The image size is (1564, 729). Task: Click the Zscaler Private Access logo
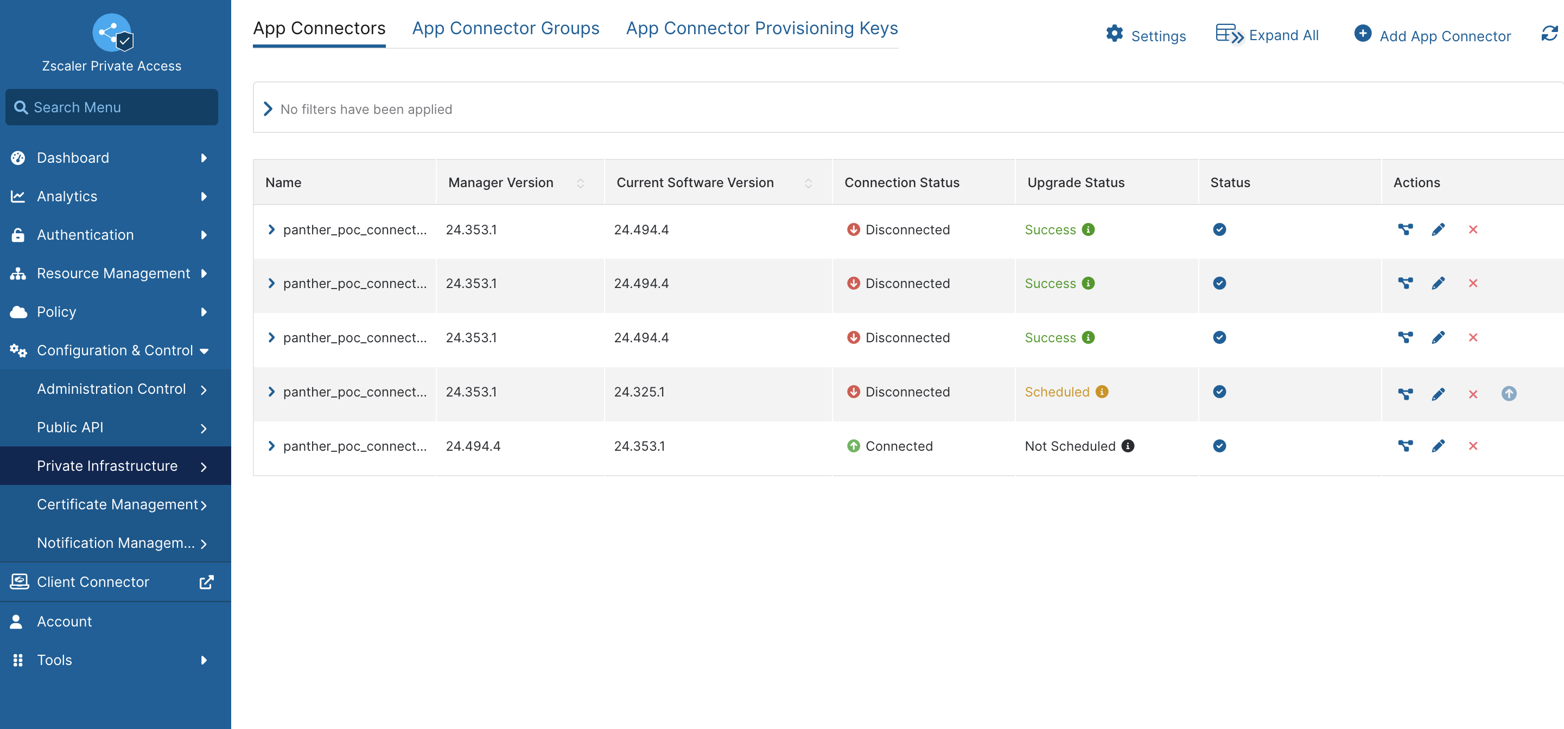[x=112, y=34]
